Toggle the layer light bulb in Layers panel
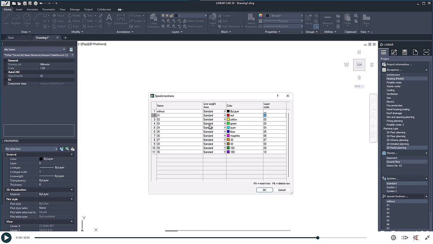This screenshot has width=433, height=244. click(x=163, y=16)
